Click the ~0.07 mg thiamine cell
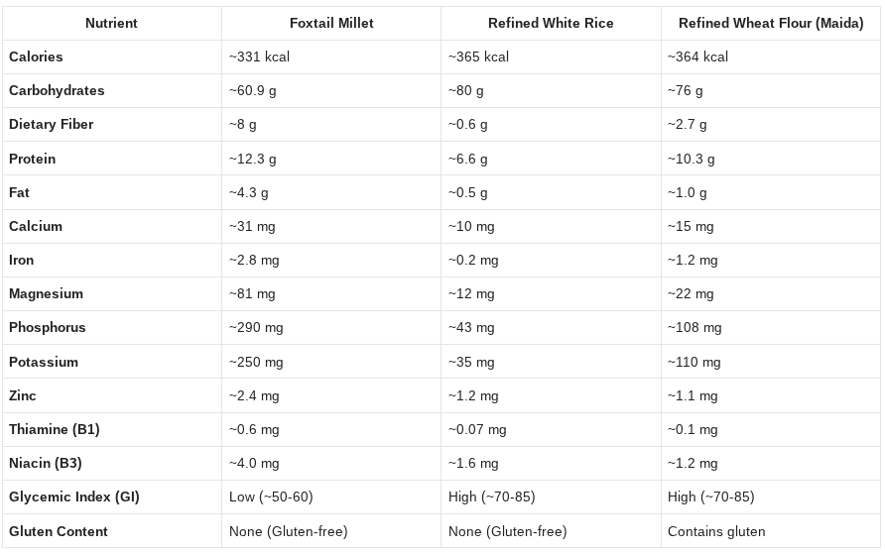The height and width of the screenshot is (552, 885). [x=477, y=429]
